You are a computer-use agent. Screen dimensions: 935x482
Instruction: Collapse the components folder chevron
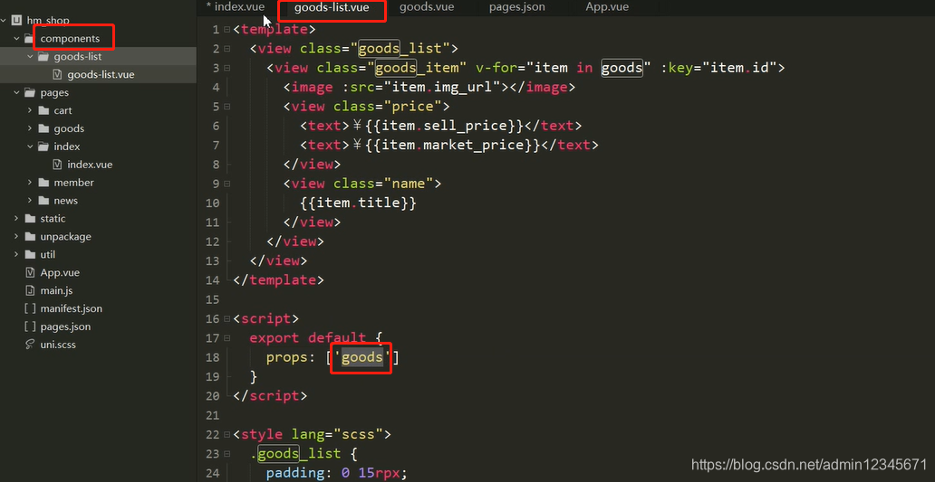(x=16, y=39)
